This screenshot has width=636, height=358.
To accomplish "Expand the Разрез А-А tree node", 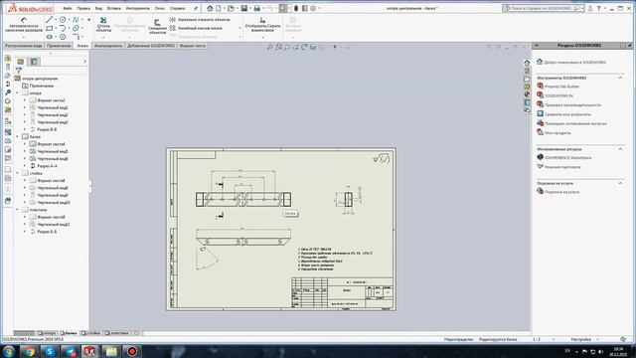I will 24,166.
